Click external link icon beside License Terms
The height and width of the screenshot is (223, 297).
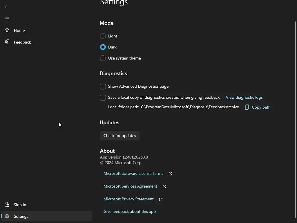point(171,174)
